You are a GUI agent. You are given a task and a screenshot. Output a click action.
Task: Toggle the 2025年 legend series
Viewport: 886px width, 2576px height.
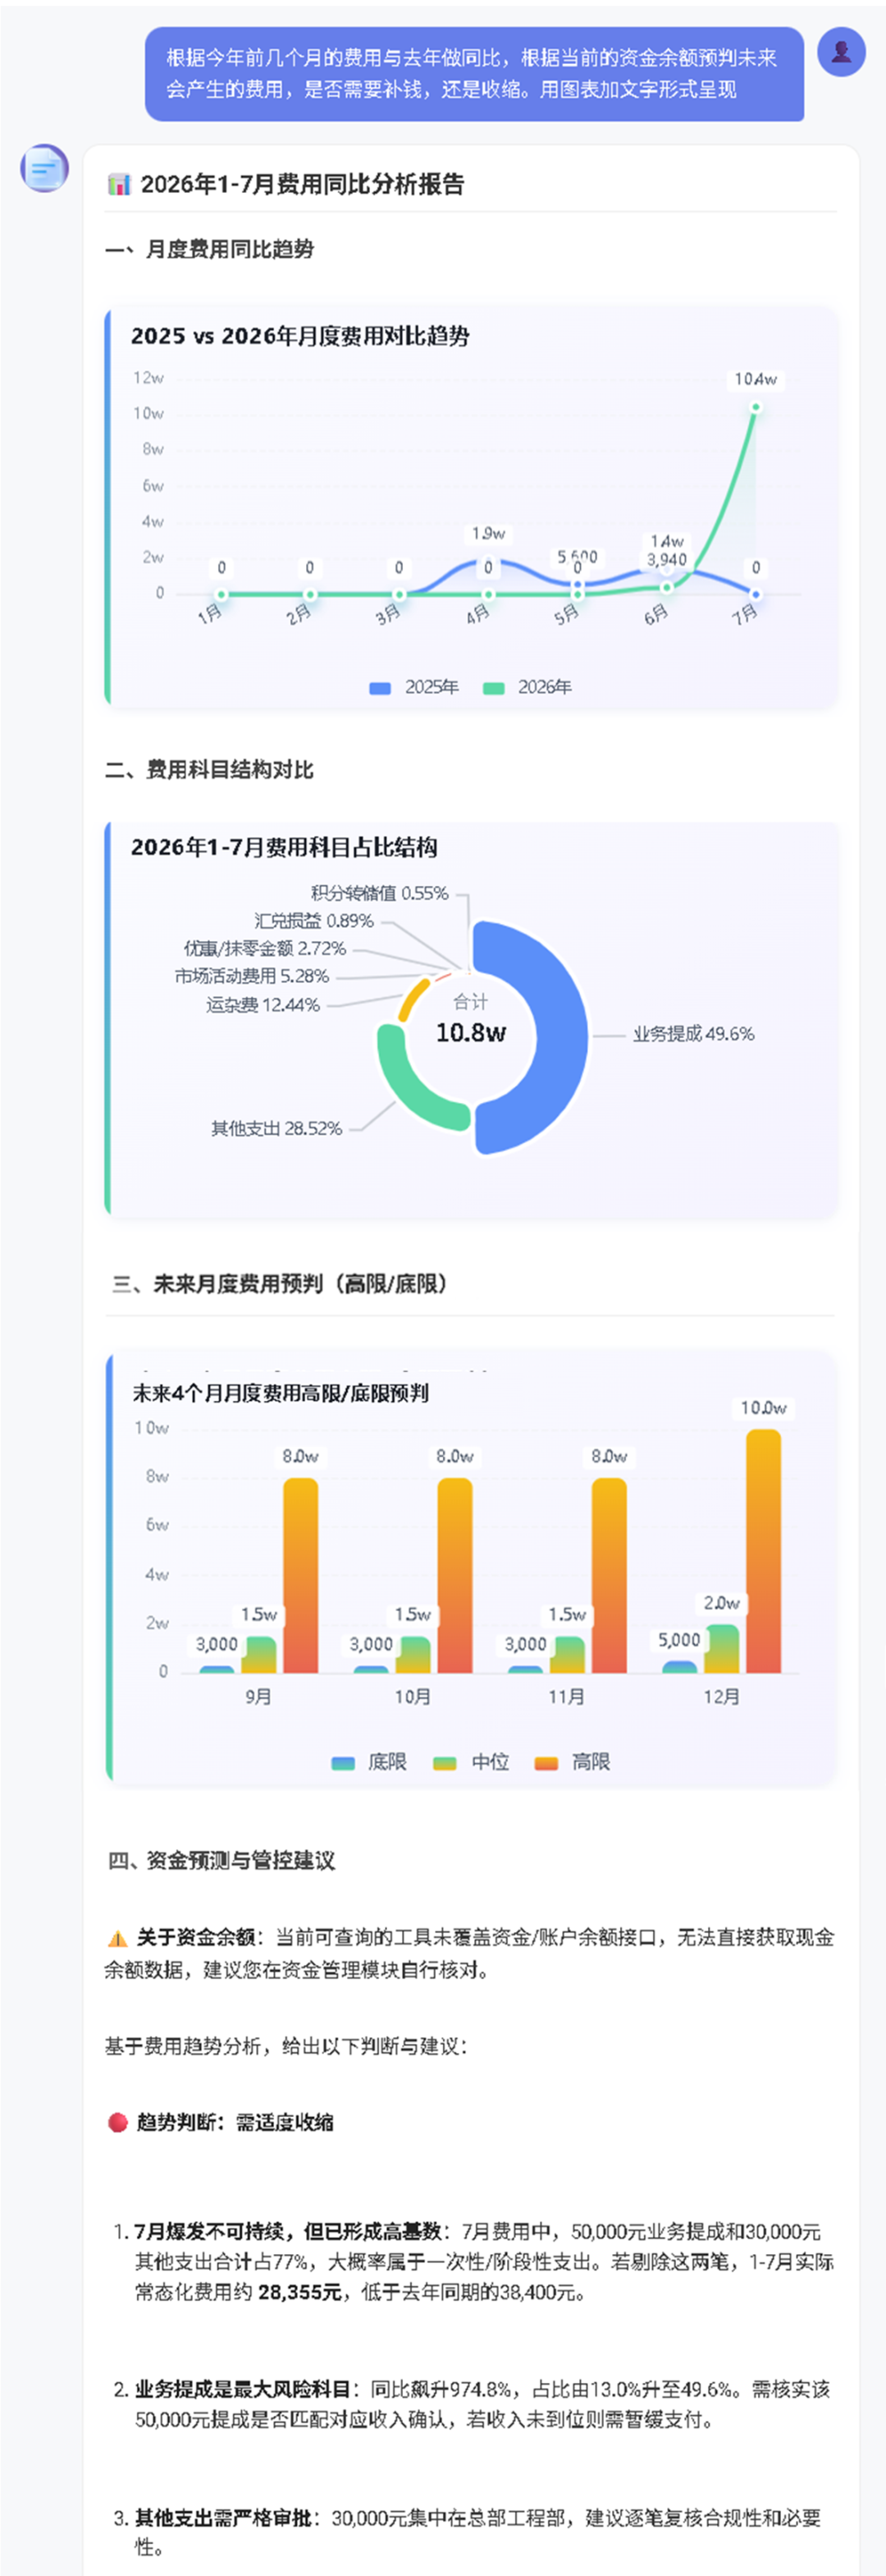click(x=413, y=687)
